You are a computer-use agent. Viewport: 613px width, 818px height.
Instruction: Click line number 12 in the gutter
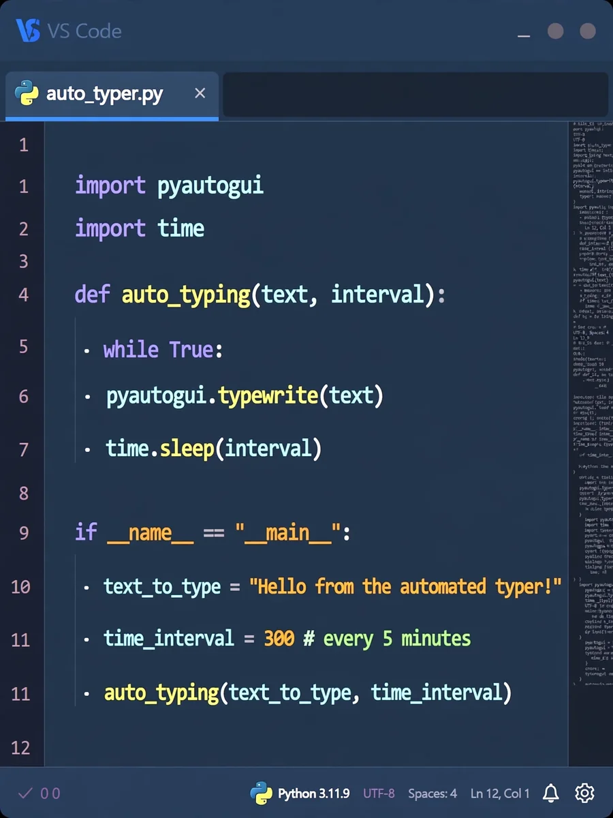pos(21,748)
